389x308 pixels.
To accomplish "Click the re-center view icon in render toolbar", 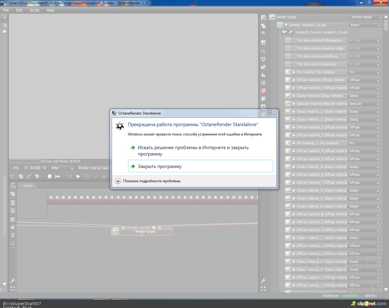I will 21,176.
